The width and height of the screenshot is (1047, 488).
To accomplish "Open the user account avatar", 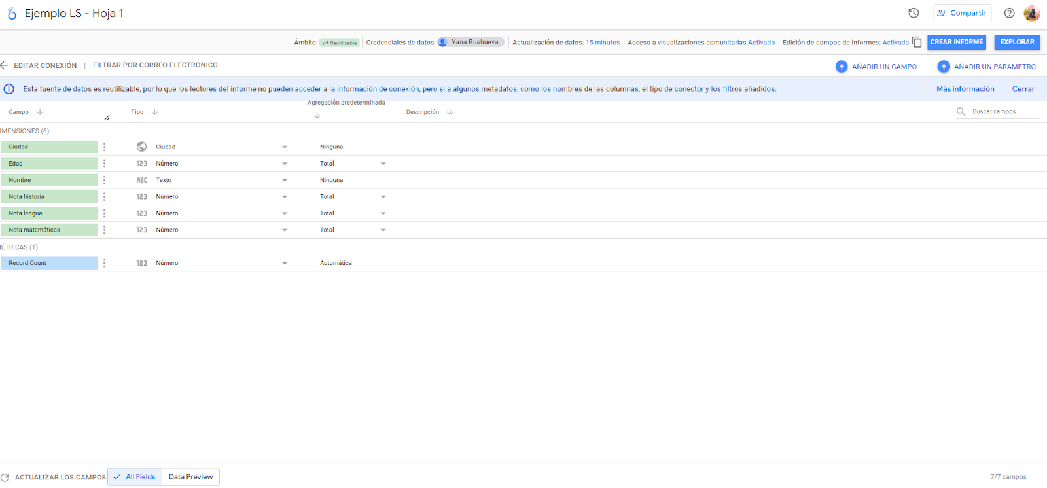I will (1032, 13).
